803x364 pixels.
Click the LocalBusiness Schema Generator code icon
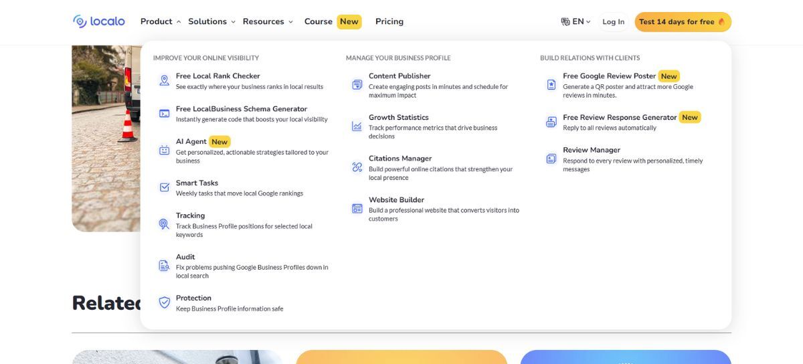(164, 114)
